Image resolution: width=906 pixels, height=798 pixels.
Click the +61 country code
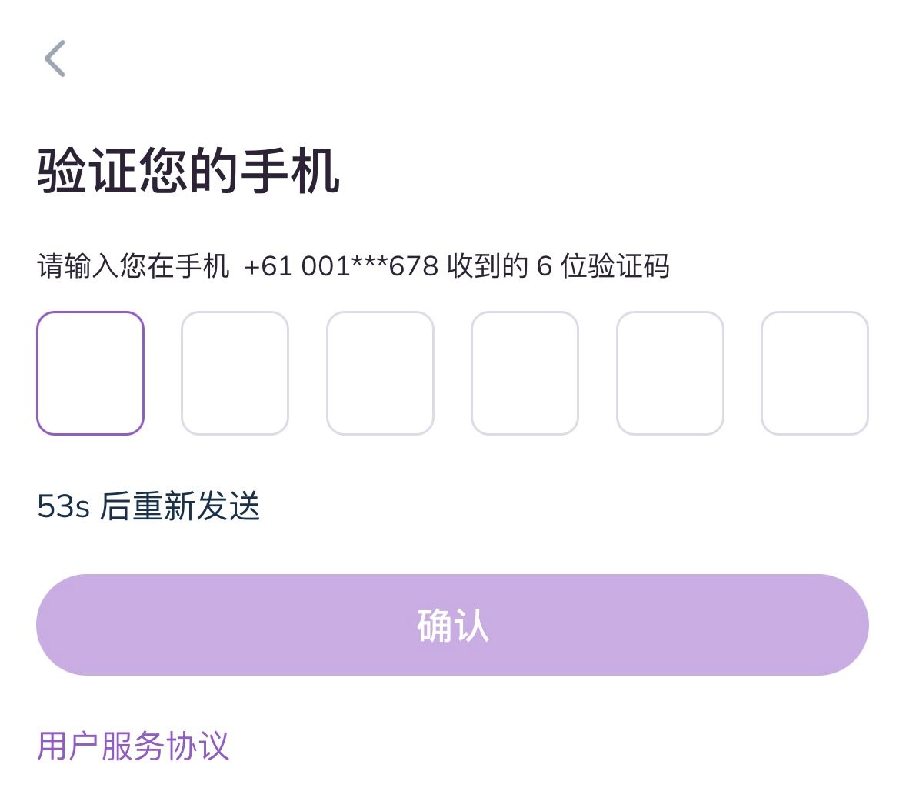click(268, 266)
